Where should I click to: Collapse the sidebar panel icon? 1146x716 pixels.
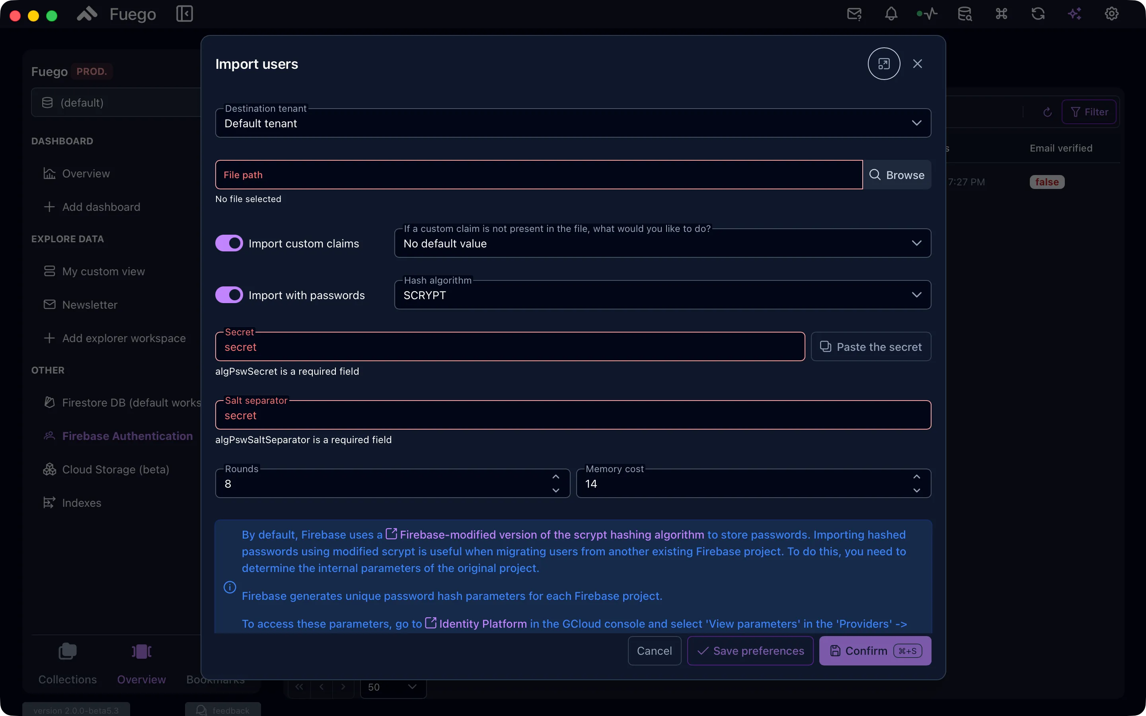[184, 14]
